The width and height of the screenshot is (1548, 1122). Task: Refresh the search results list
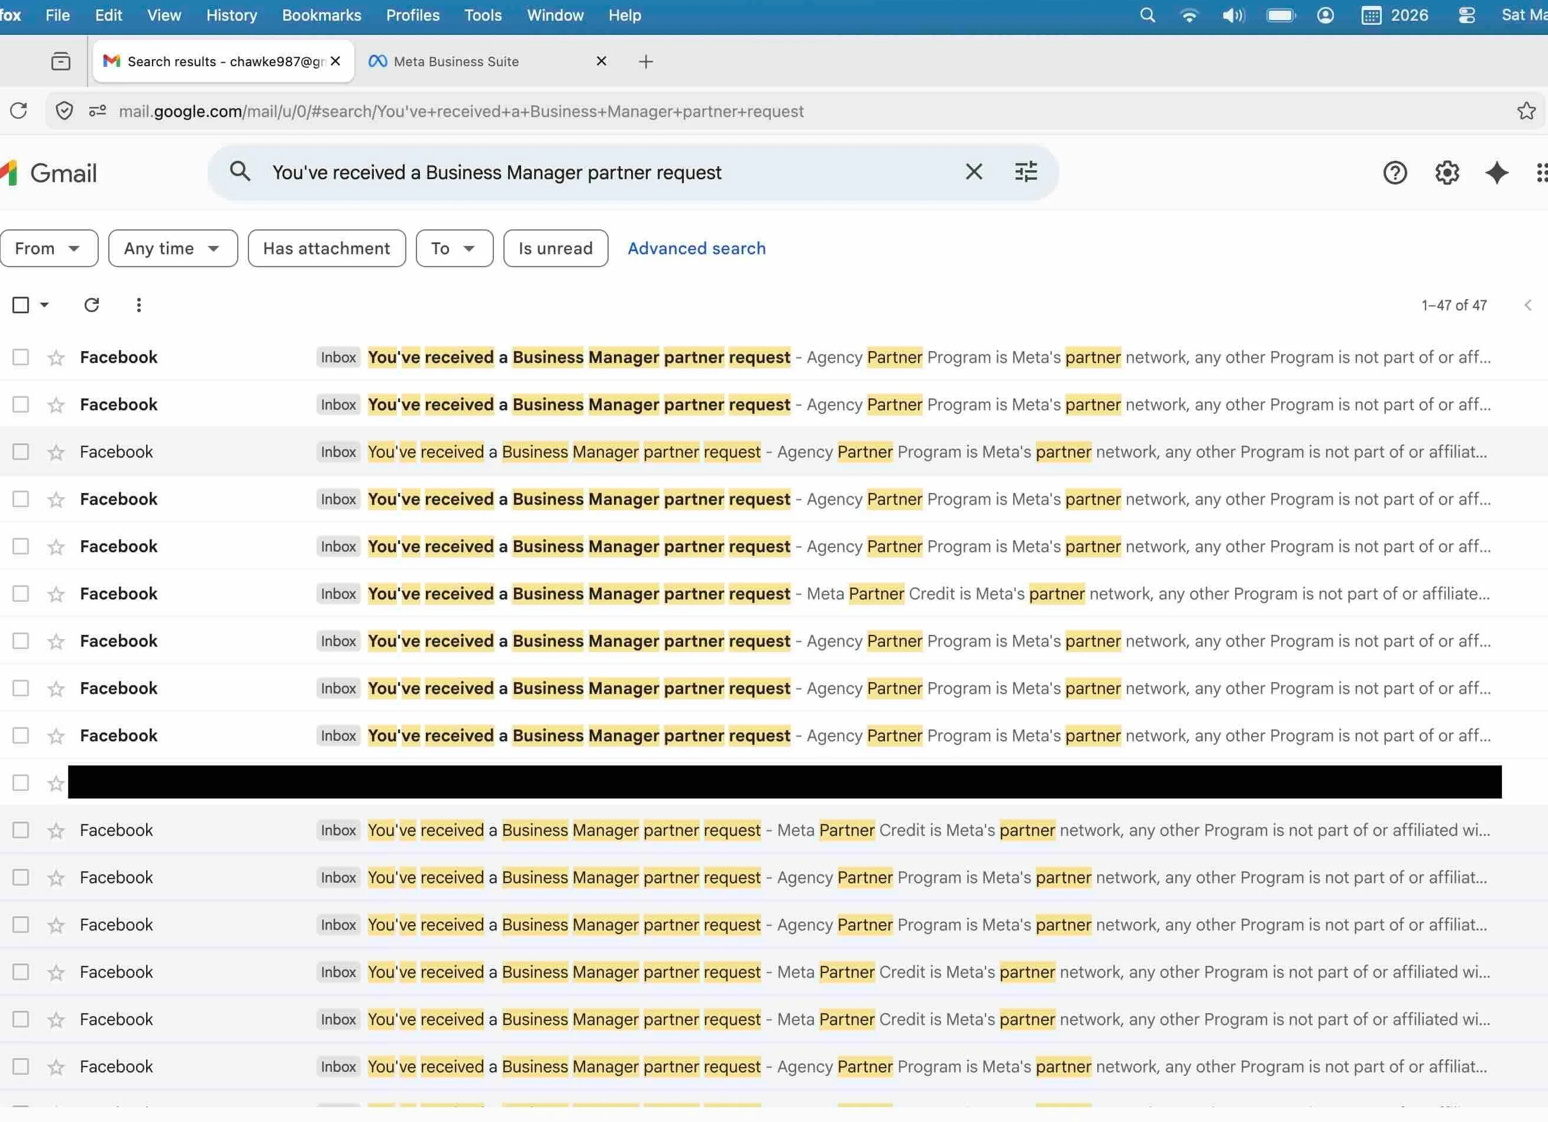[x=92, y=305]
